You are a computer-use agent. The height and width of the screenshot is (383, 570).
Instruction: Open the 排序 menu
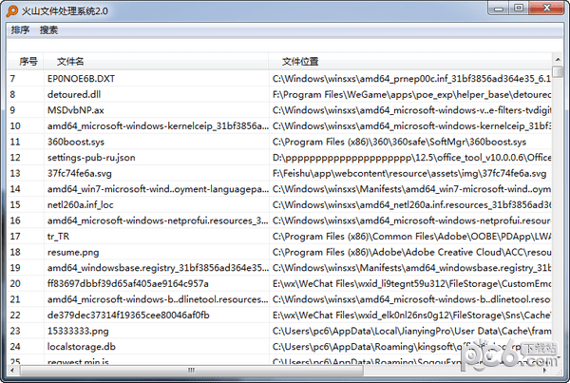click(20, 30)
